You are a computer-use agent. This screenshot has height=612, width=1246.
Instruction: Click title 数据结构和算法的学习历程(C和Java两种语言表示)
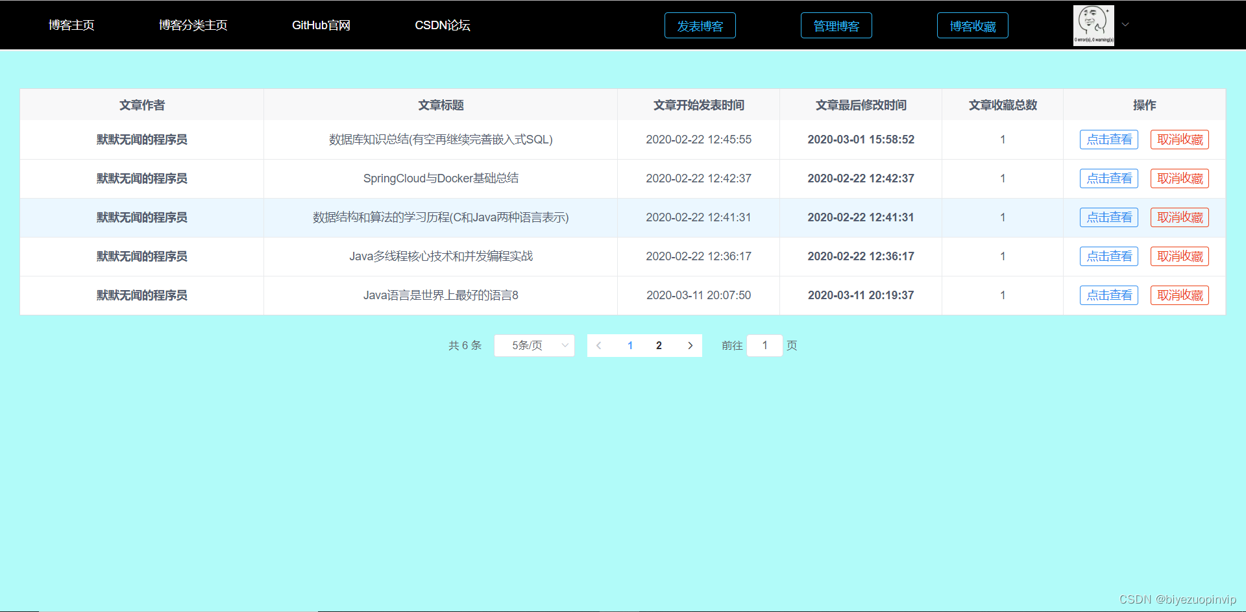pos(441,217)
